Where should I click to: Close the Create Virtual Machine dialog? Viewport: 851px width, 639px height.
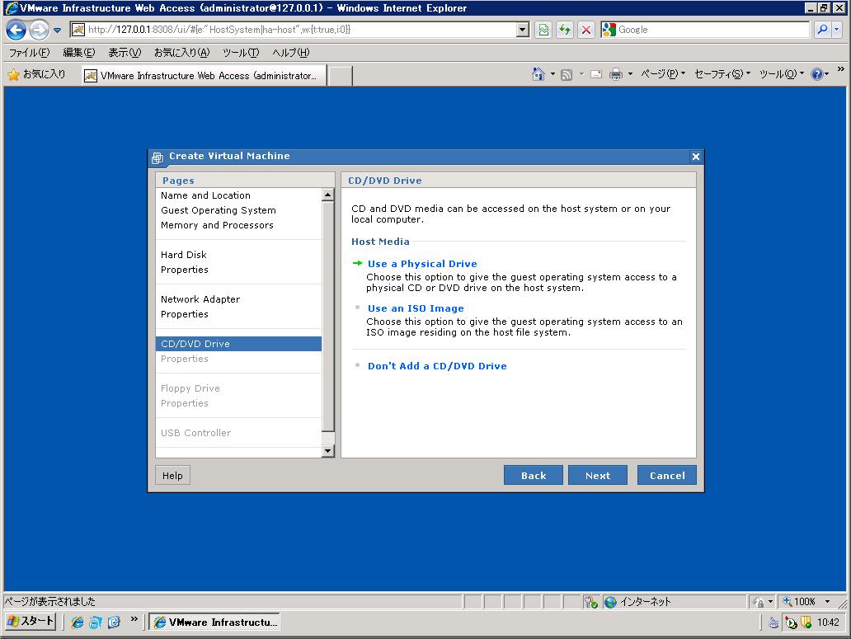pos(696,157)
